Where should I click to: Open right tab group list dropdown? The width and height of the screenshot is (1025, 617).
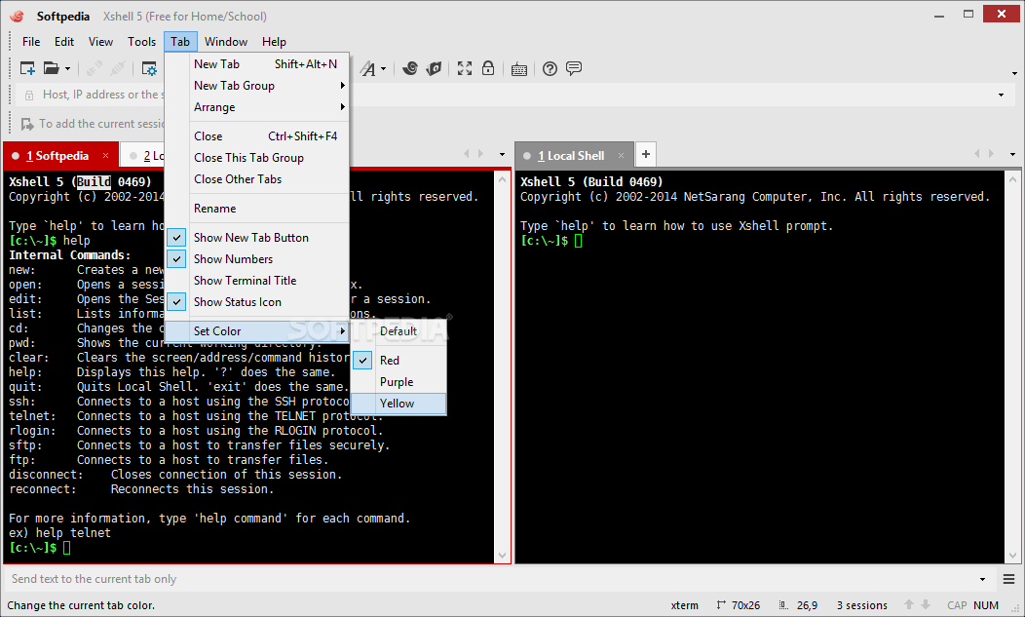coord(1012,154)
